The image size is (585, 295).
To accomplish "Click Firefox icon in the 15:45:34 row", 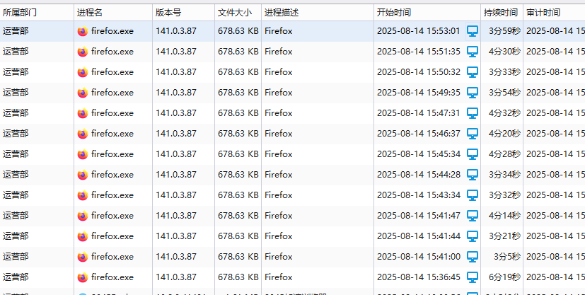I will 83,154.
